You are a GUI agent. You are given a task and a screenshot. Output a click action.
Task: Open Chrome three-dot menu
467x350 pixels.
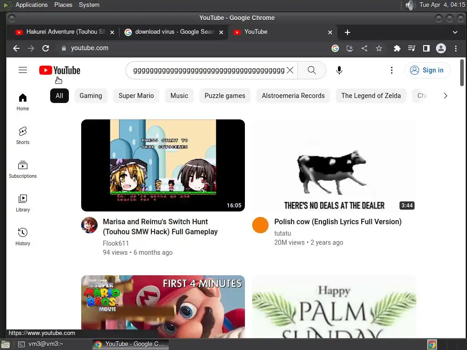pyautogui.click(x=456, y=48)
